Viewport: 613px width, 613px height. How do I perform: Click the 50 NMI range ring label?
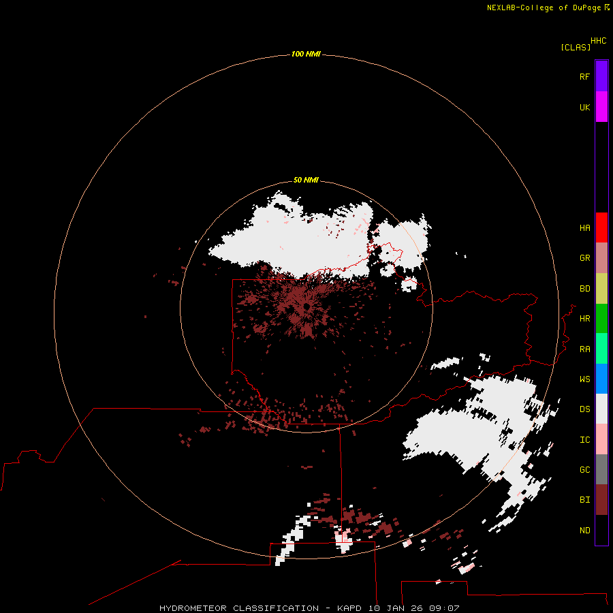(306, 180)
